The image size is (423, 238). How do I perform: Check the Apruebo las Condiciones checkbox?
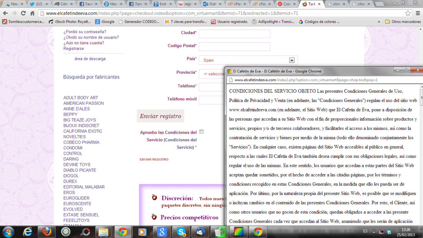pyautogui.click(x=202, y=132)
